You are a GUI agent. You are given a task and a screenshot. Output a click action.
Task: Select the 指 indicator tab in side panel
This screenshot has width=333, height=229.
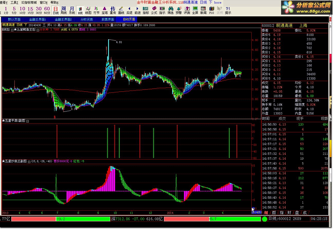pos(282,213)
